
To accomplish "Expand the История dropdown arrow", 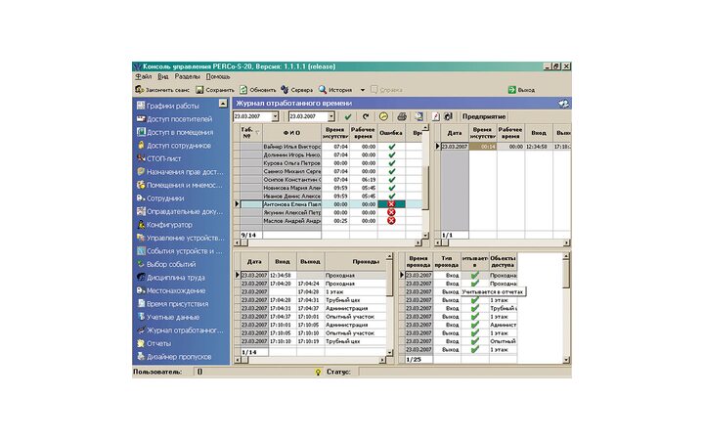I will point(362,90).
